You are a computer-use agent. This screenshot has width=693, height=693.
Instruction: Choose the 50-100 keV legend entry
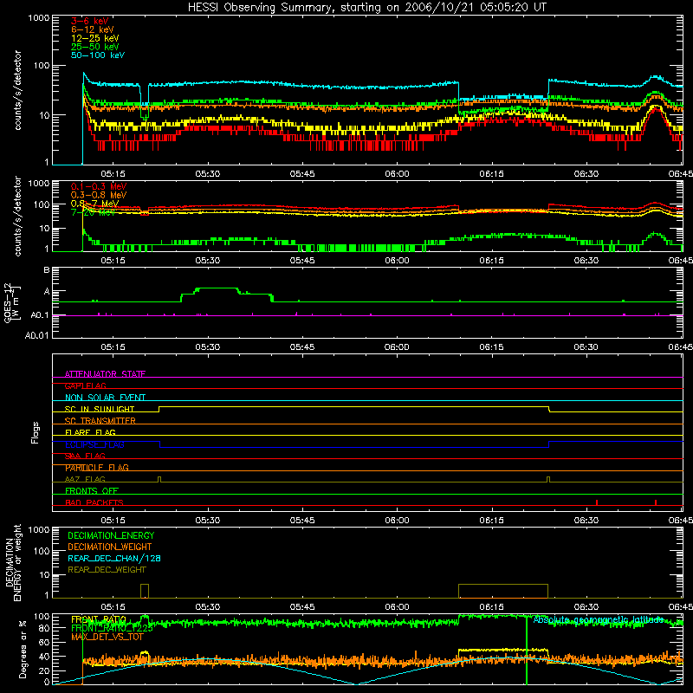click(x=98, y=55)
